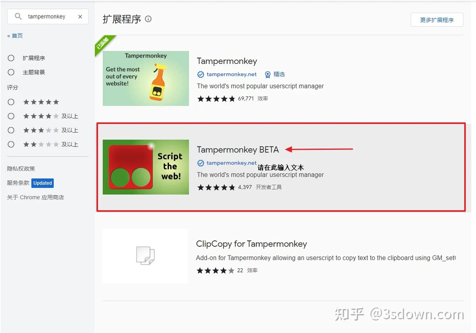Screen dimensions: 476x333
Task: Open tampermonkey.net link under Tampermonkey BETA
Action: click(x=232, y=163)
